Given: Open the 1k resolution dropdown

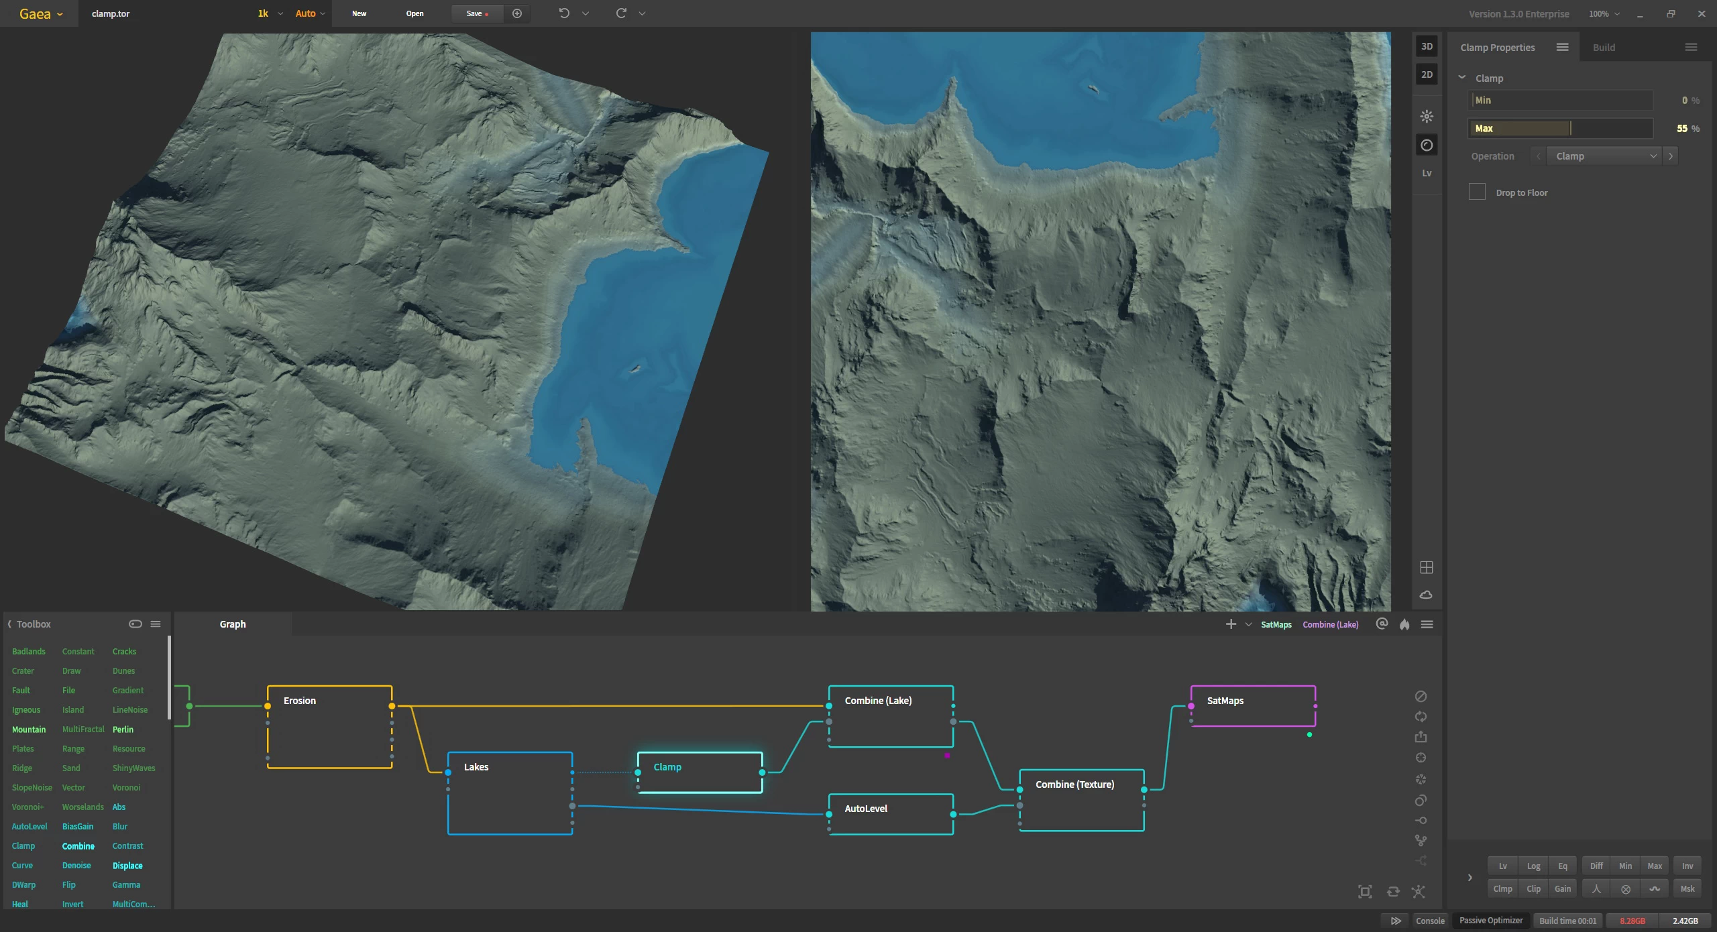Looking at the screenshot, I should click(x=270, y=13).
